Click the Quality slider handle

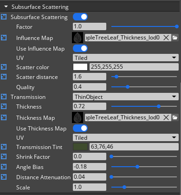click(128, 87)
